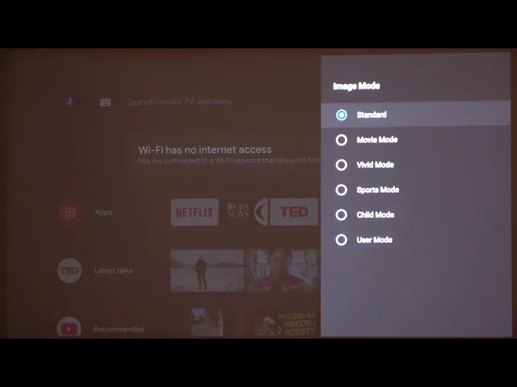Open the first Recommended video thumbnail
This screenshot has height=387, width=517.
click(207, 322)
